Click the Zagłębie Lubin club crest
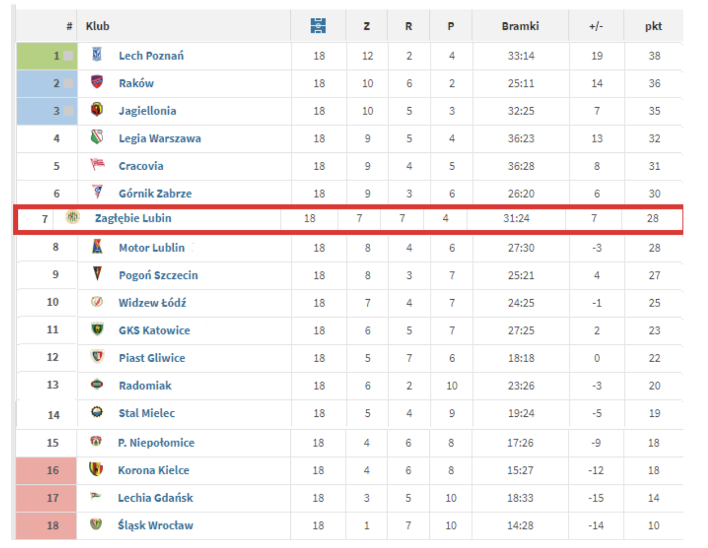The width and height of the screenshot is (708, 548). point(73,218)
